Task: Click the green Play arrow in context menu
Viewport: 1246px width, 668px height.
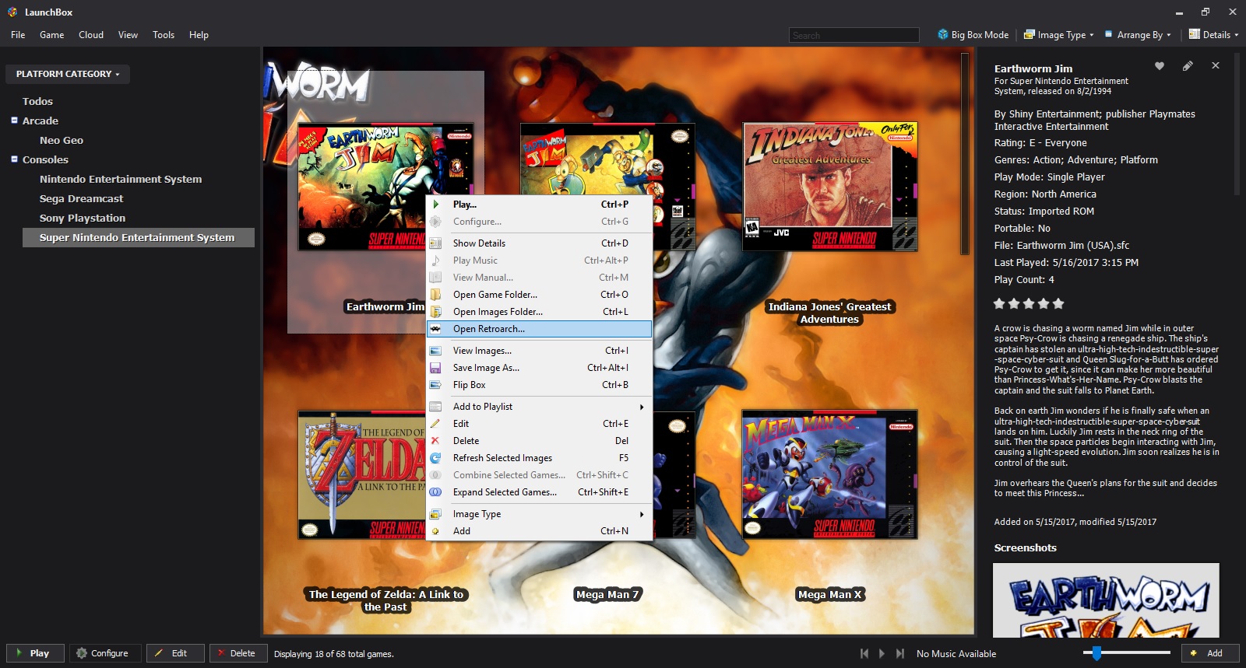Action: 435,205
